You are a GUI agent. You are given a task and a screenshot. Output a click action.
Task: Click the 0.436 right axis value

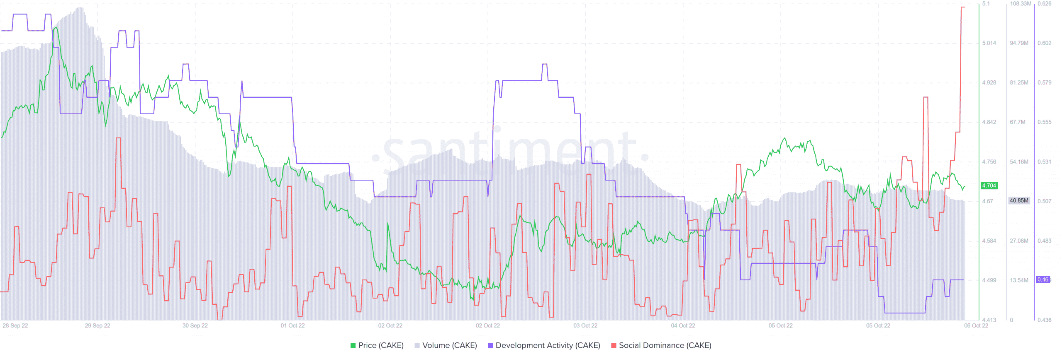click(1045, 320)
